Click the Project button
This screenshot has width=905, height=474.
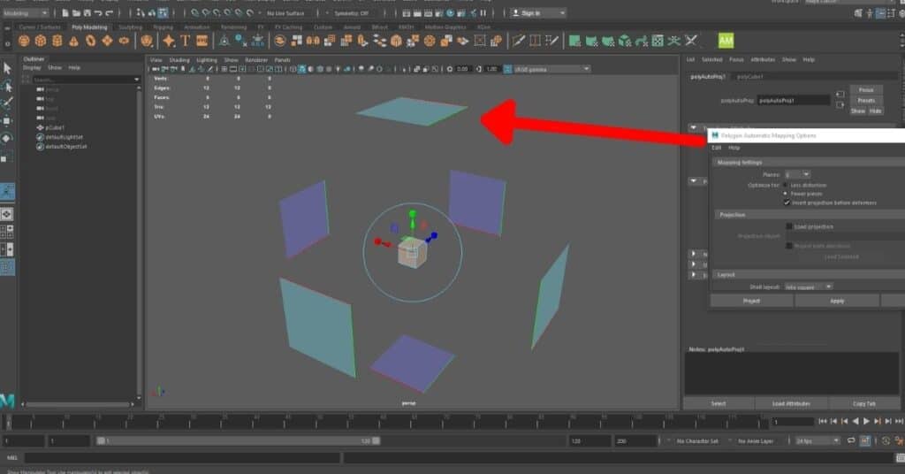(751, 301)
